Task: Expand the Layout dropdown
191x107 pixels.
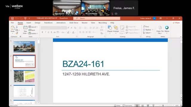Action: click(33, 27)
